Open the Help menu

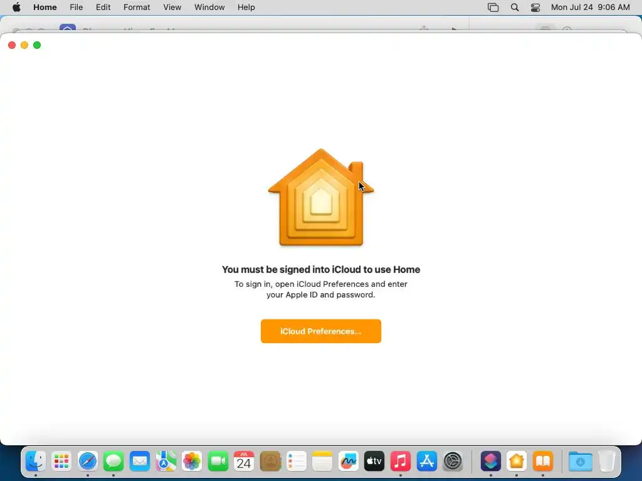(246, 8)
